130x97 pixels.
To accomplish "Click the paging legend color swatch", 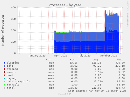I will click(x=4, y=78).
